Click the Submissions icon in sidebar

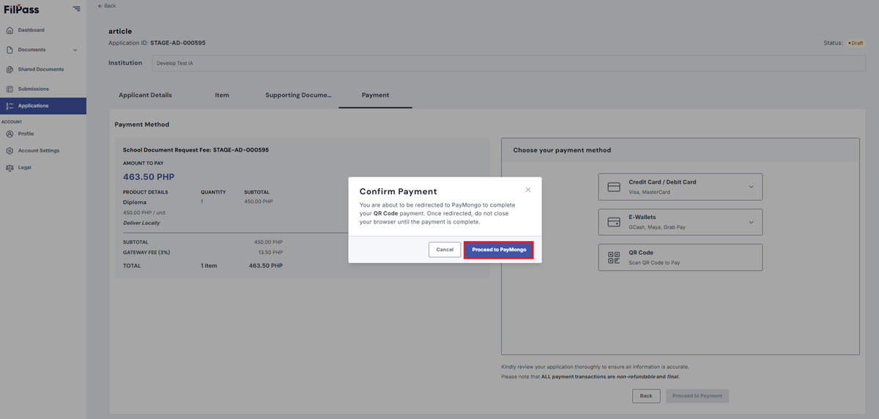[10, 89]
